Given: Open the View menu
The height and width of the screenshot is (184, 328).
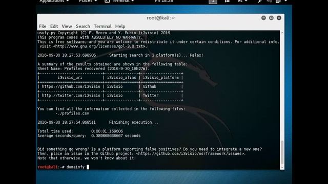Looking at the screenshot, I should coord(67,26).
